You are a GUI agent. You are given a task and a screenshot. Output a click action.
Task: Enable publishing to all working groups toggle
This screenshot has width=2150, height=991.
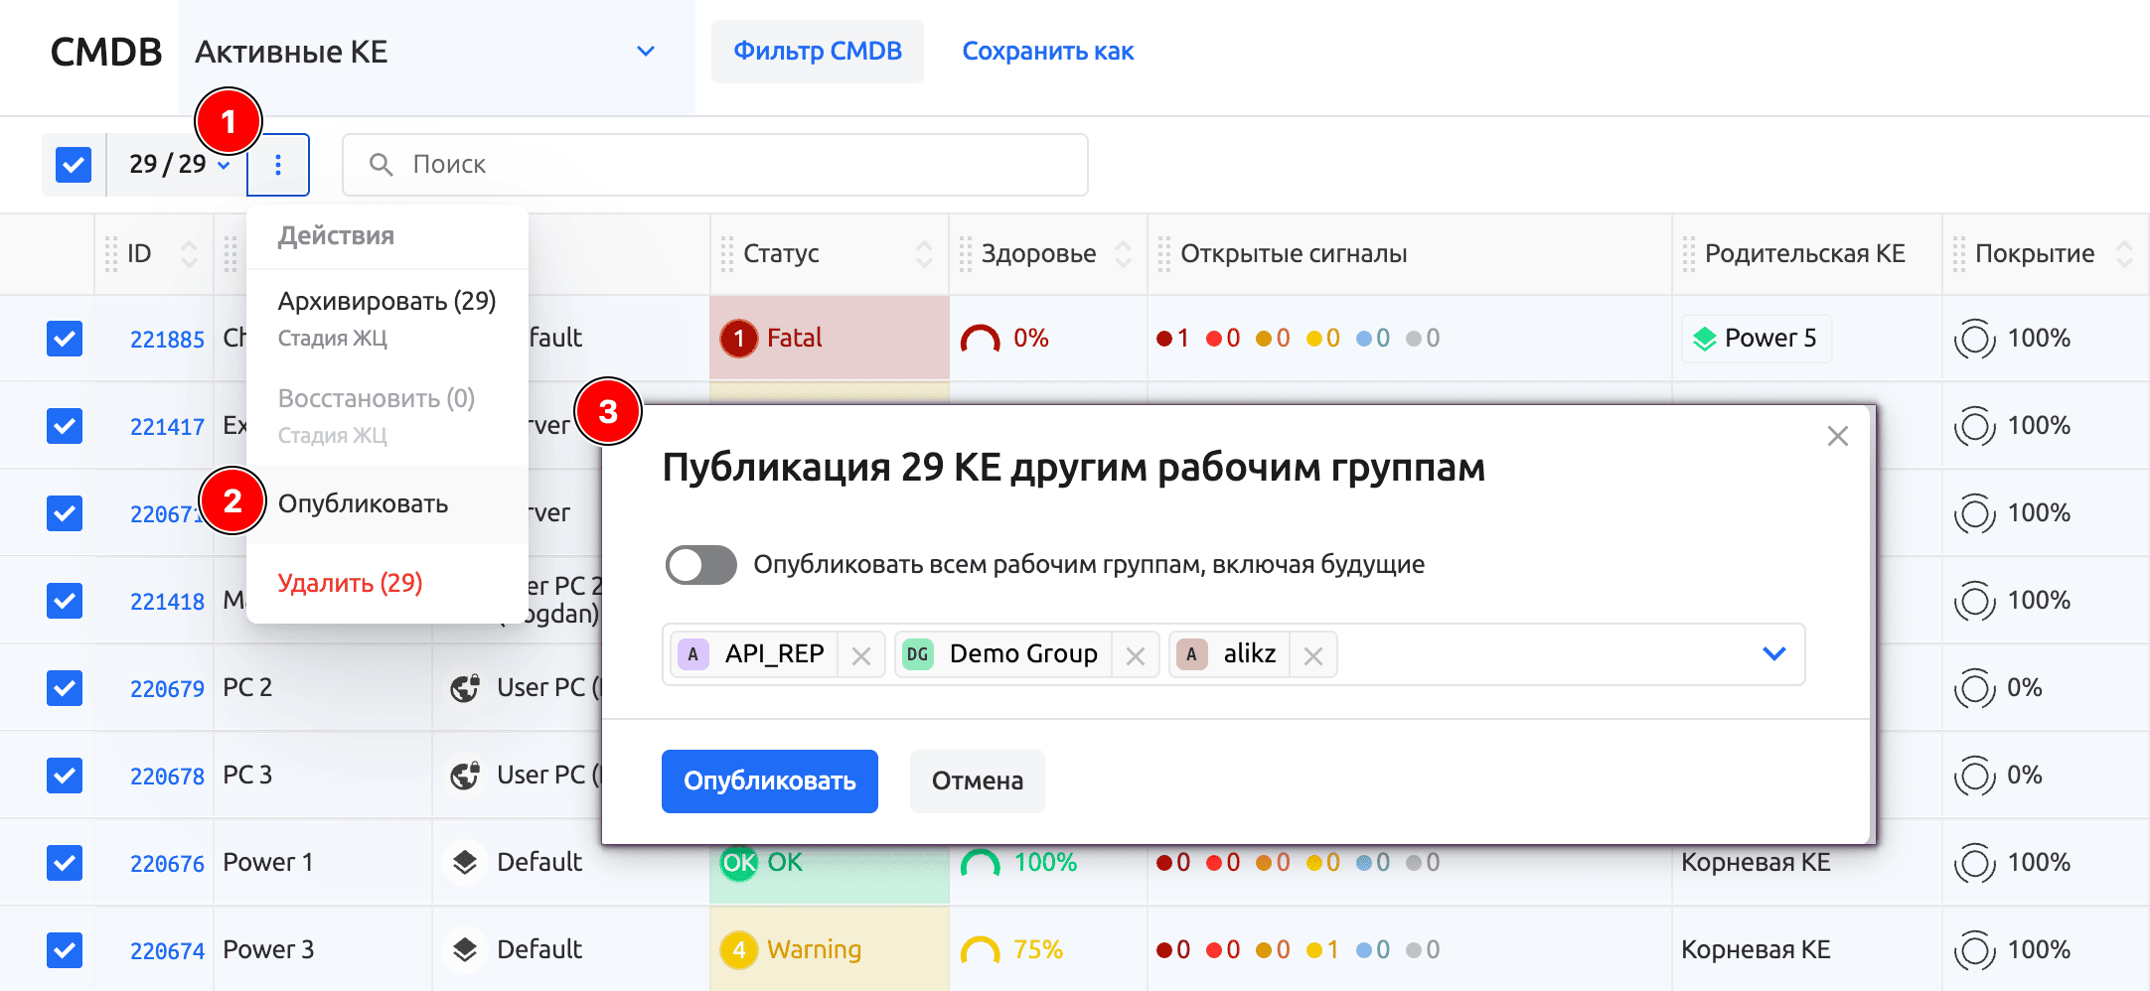tap(699, 564)
